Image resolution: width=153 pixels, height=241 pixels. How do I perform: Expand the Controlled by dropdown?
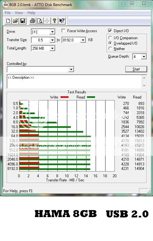coord(71,69)
